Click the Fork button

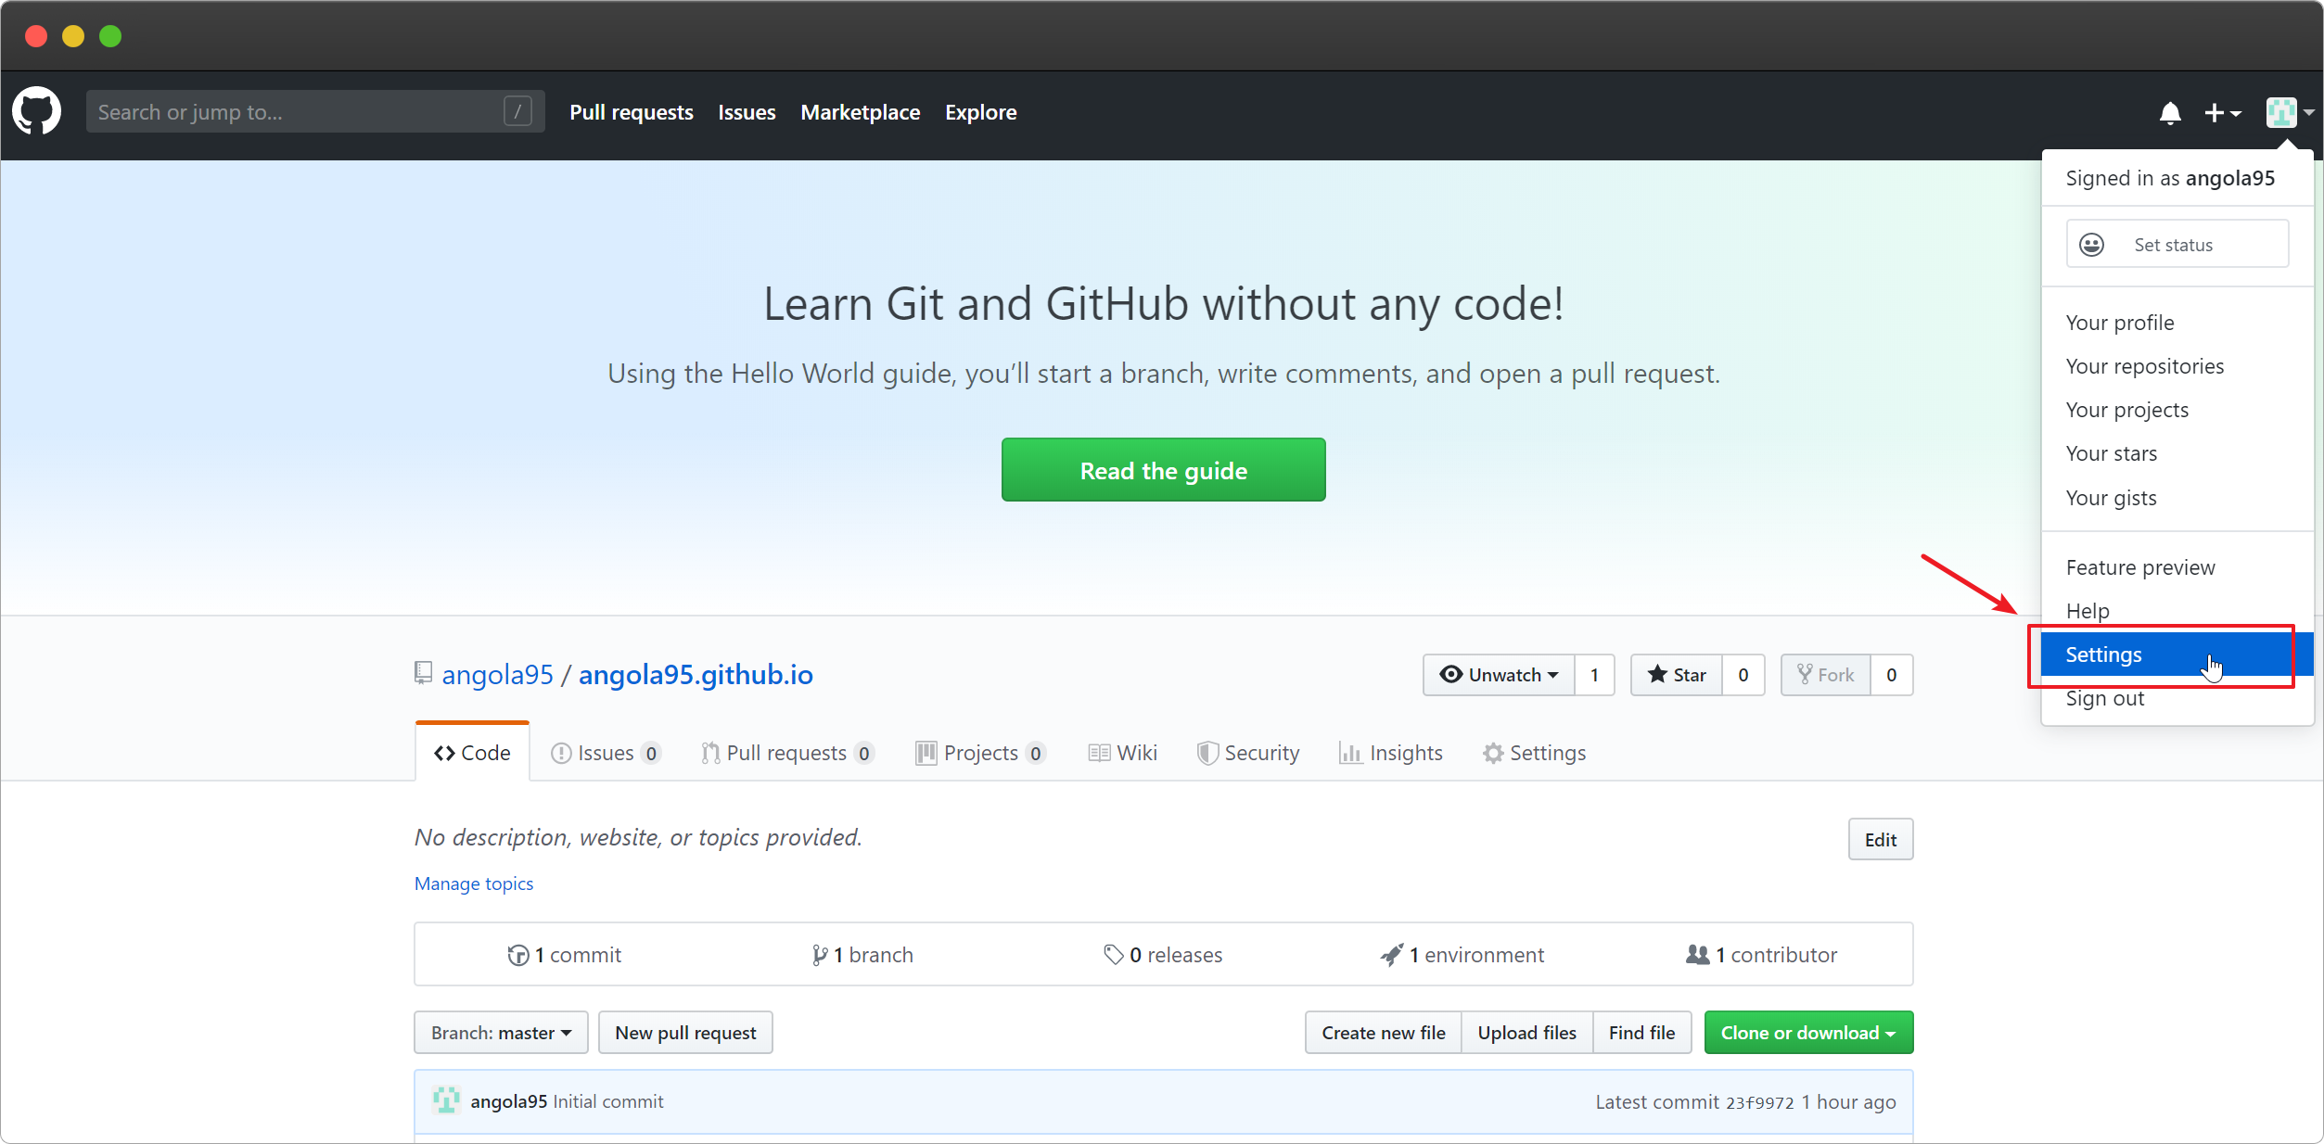[x=1826, y=675]
